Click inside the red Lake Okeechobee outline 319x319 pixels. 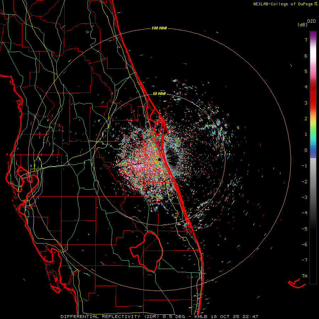(x=150, y=251)
